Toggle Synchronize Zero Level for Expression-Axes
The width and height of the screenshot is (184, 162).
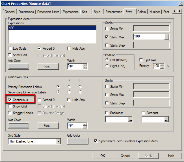(96, 141)
